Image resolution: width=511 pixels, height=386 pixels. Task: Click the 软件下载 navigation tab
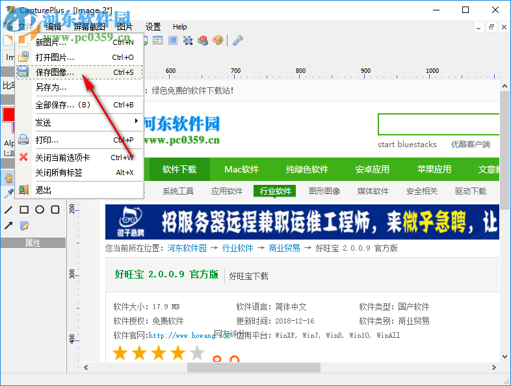(179, 169)
